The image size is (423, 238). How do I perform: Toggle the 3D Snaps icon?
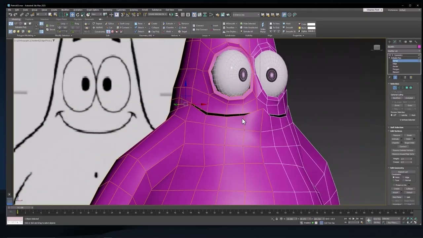(x=123, y=15)
